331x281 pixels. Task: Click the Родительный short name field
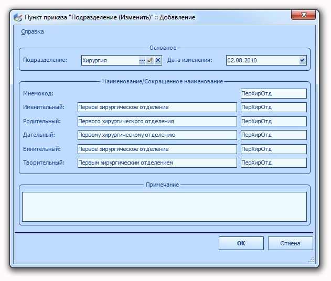[x=274, y=121]
